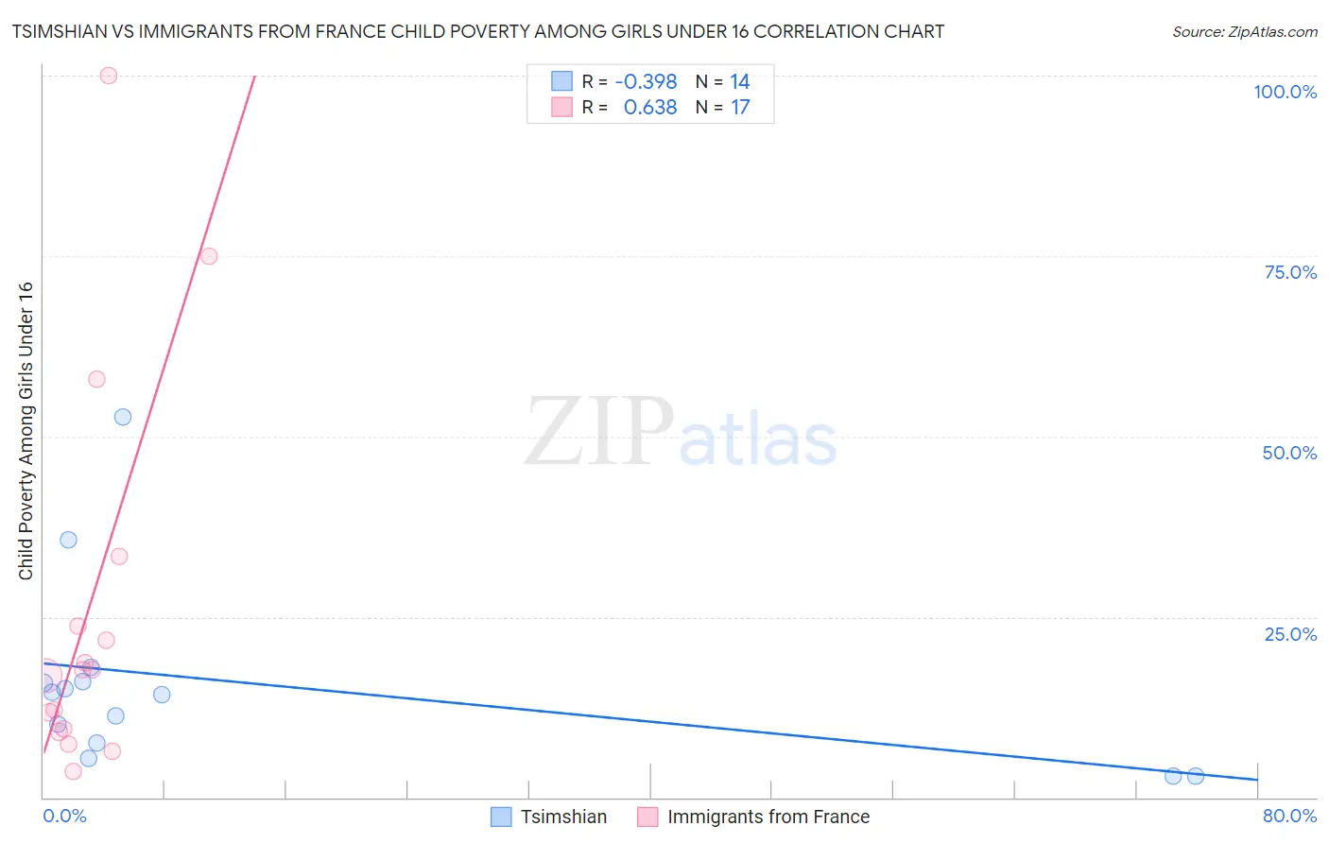
Task: Select the blue data point near 53%
Action: click(x=123, y=417)
